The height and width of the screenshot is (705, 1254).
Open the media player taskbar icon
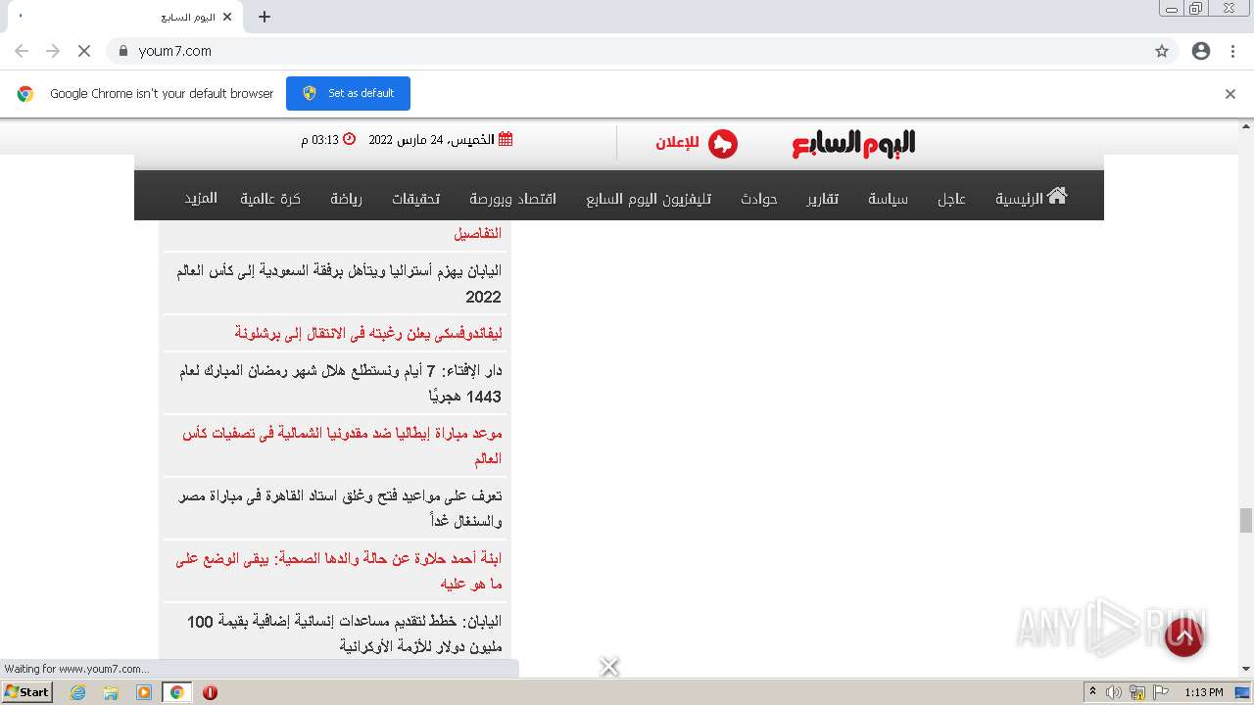pyautogui.click(x=144, y=692)
